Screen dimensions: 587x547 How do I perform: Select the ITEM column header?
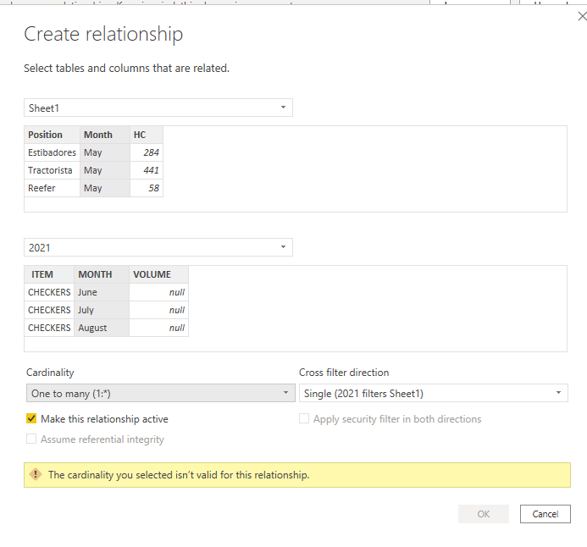[x=49, y=274]
